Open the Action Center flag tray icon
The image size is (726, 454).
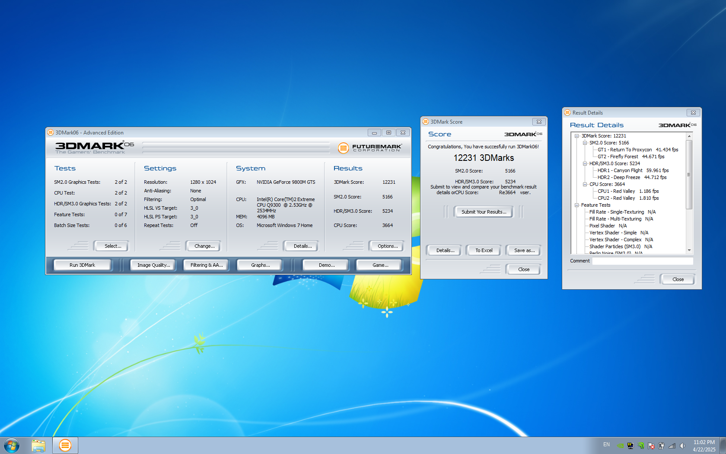point(651,446)
